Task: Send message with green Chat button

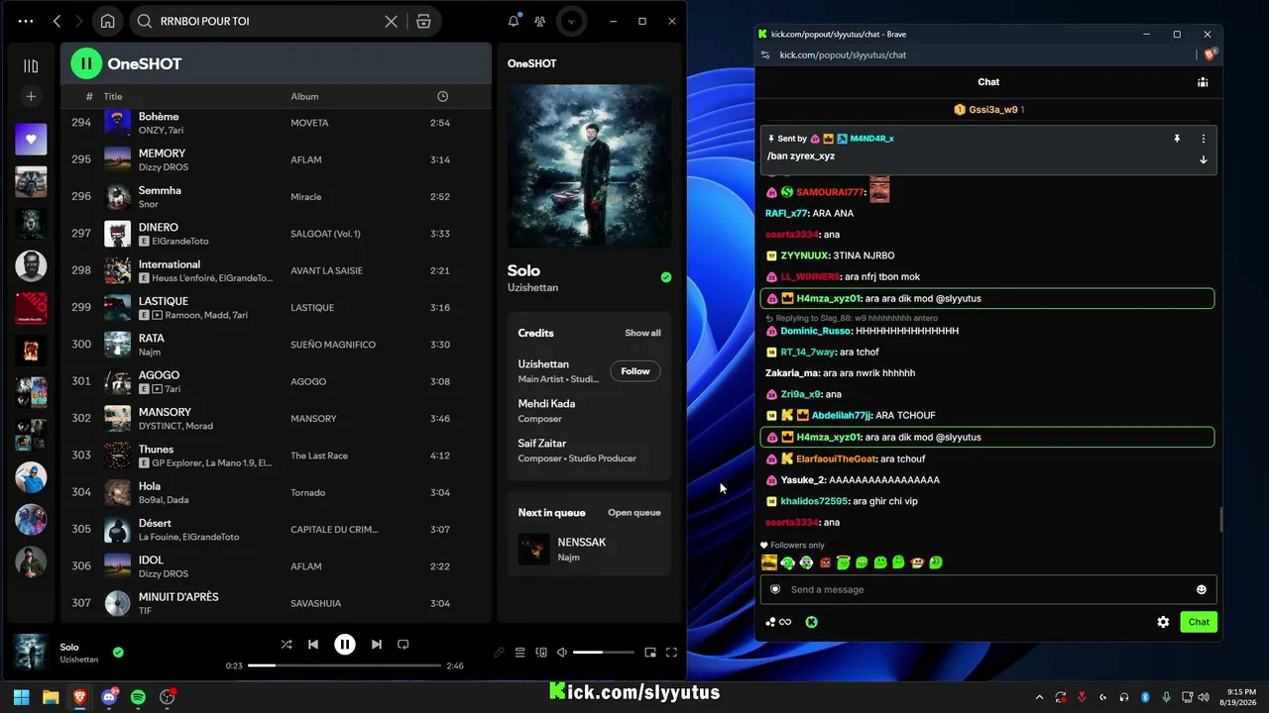Action: click(1199, 622)
